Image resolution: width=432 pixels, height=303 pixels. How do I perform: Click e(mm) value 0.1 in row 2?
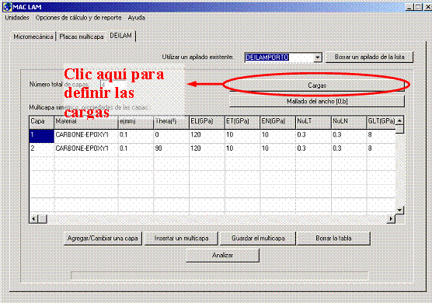pyautogui.click(x=136, y=149)
